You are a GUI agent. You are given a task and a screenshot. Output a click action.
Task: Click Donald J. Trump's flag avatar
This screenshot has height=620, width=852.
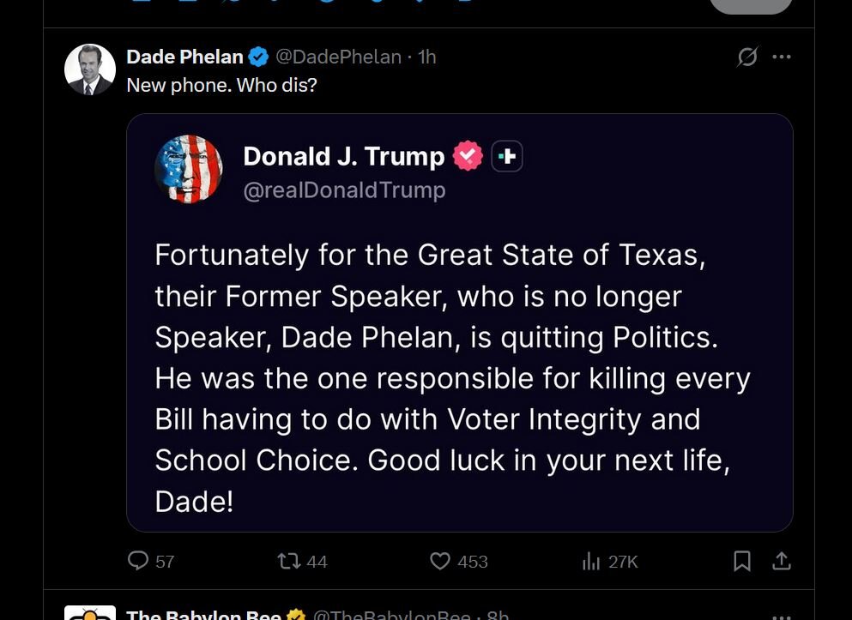(189, 169)
